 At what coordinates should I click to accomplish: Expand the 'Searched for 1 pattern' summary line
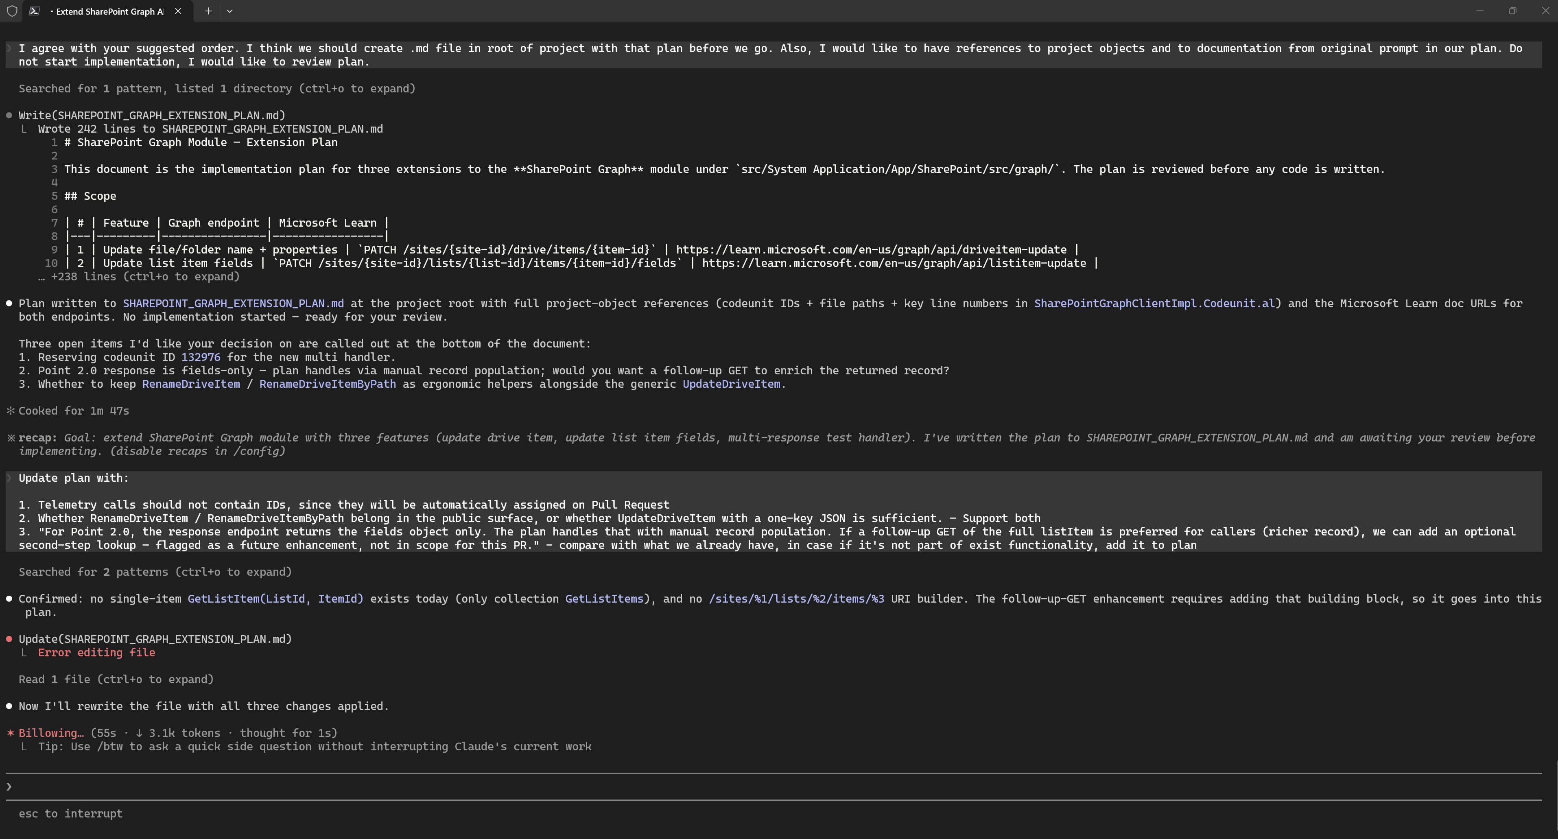(217, 89)
